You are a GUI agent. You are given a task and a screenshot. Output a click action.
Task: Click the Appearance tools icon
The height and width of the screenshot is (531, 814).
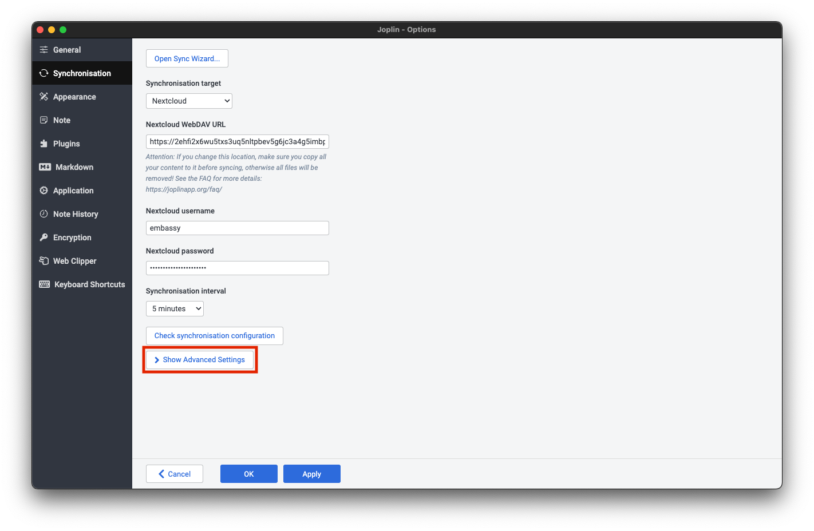(44, 96)
